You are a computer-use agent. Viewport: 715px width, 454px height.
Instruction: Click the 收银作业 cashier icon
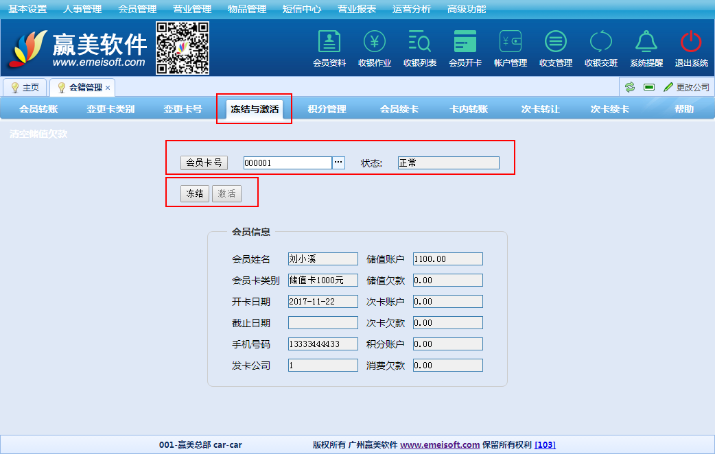click(x=375, y=42)
